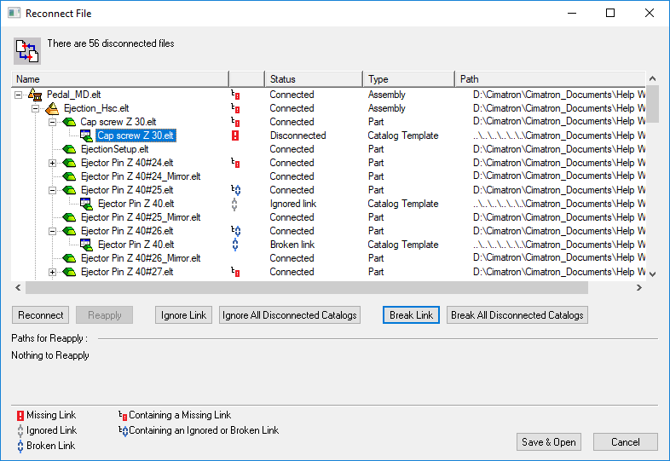The height and width of the screenshot is (461, 670).
Task: Sort by the Name column header
Action: pyautogui.click(x=120, y=79)
